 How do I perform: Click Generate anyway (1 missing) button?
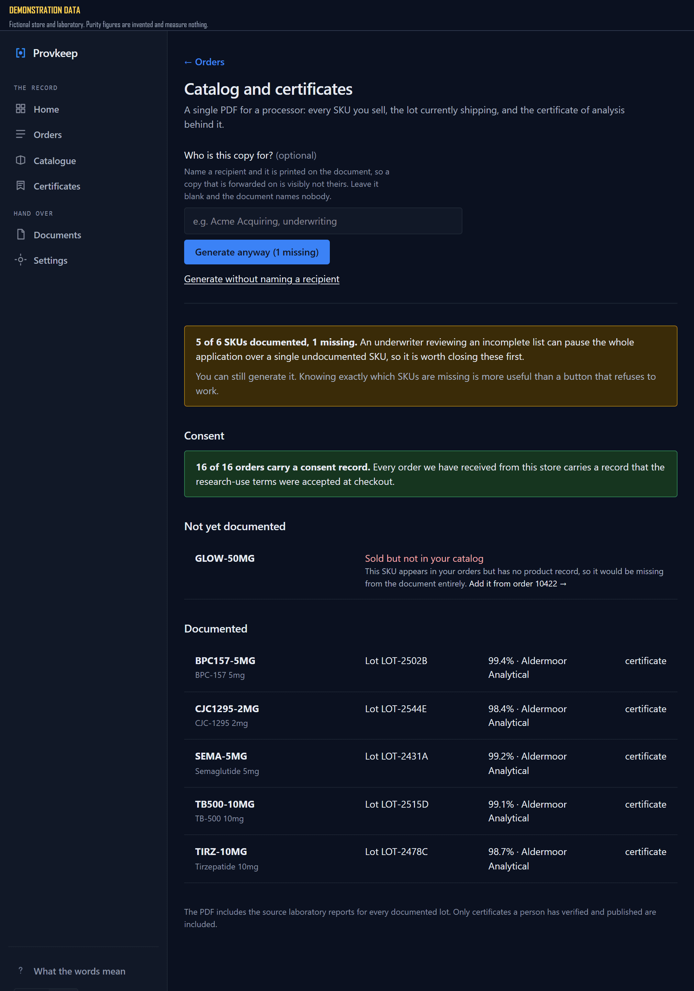[x=257, y=252]
